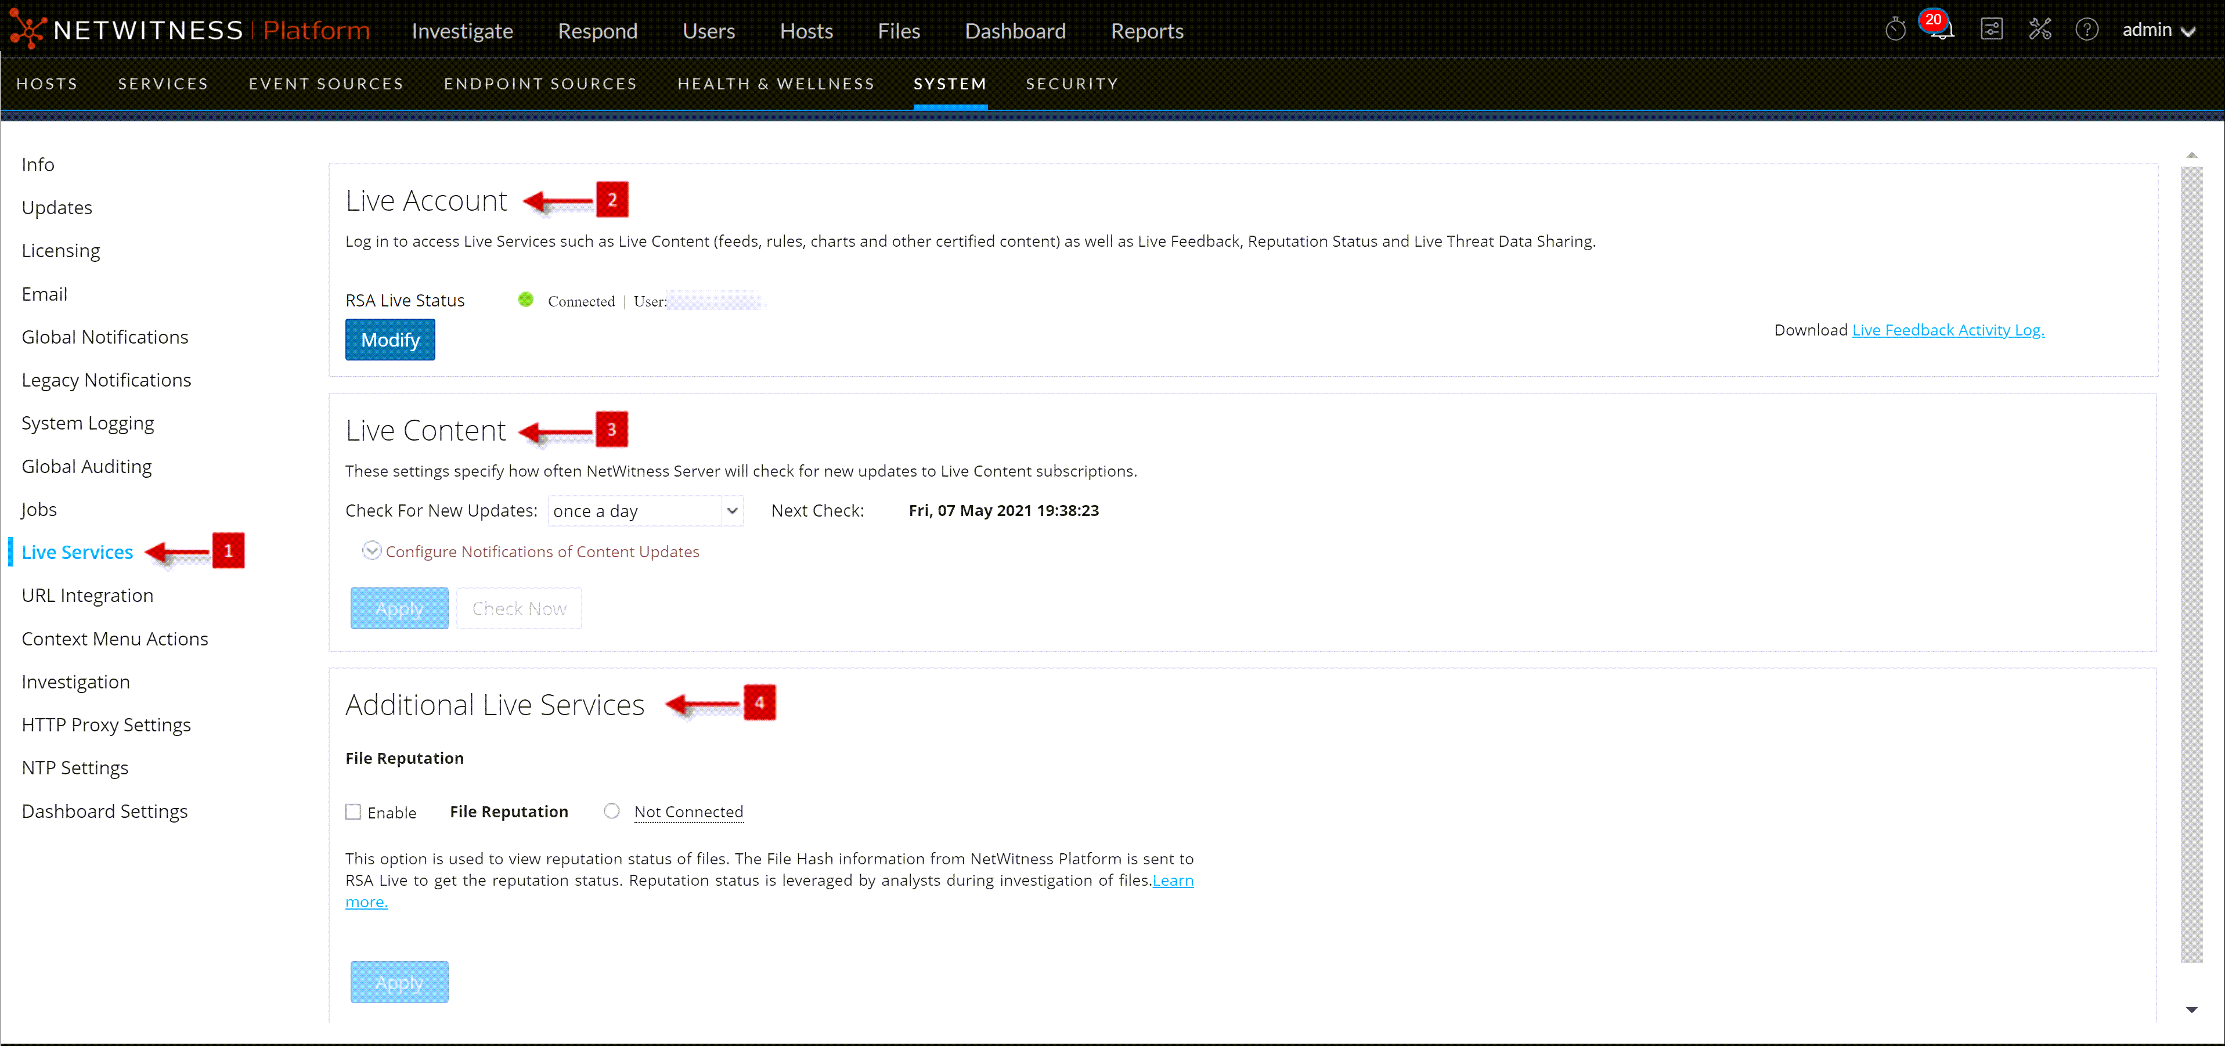This screenshot has height=1046, width=2225.
Task: Click the Modify button
Action: [390, 340]
